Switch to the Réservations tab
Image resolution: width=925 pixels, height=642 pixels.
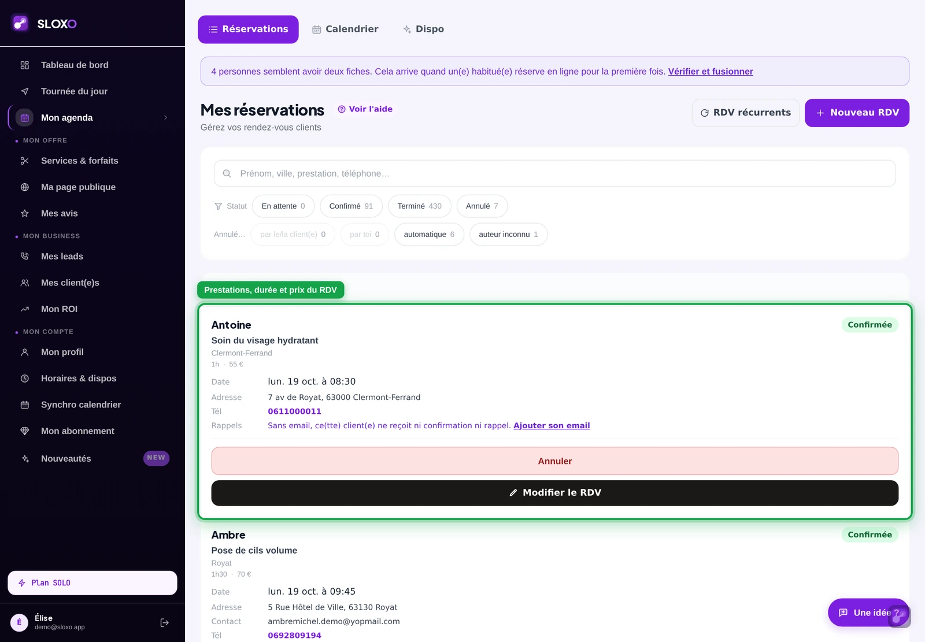tap(248, 29)
